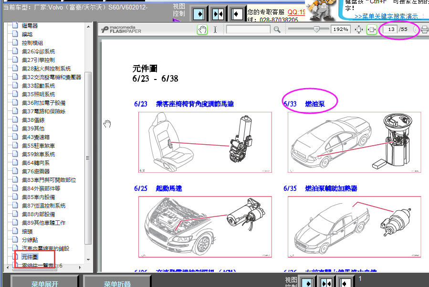Click bottom view control left-arrow icon
The image size is (429, 287).
click(x=345, y=282)
